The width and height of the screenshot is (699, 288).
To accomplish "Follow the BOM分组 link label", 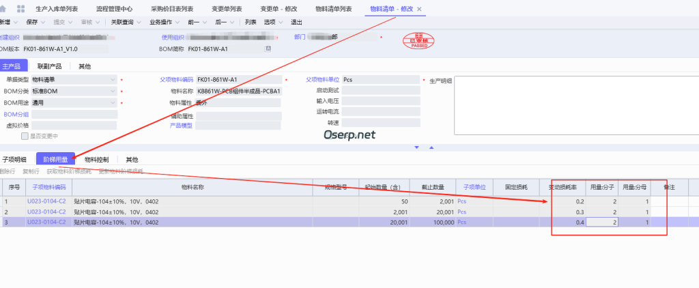I will pos(16,115).
